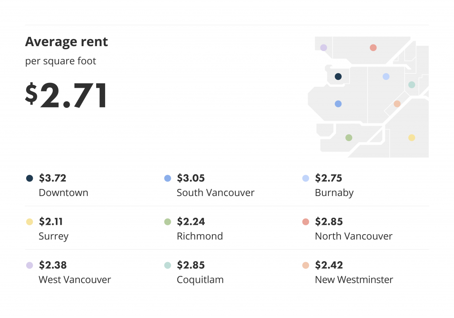The image size is (454, 318).
Task: Click the North Vancouver legend label
Action: 353,236
